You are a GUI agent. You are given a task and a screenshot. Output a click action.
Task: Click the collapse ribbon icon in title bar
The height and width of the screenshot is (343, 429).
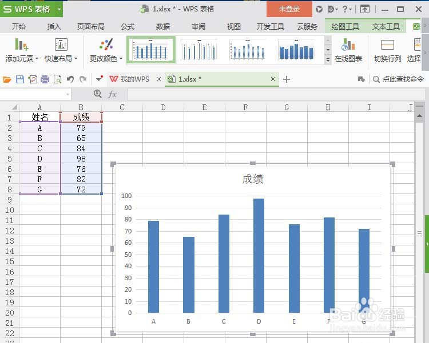(x=365, y=9)
